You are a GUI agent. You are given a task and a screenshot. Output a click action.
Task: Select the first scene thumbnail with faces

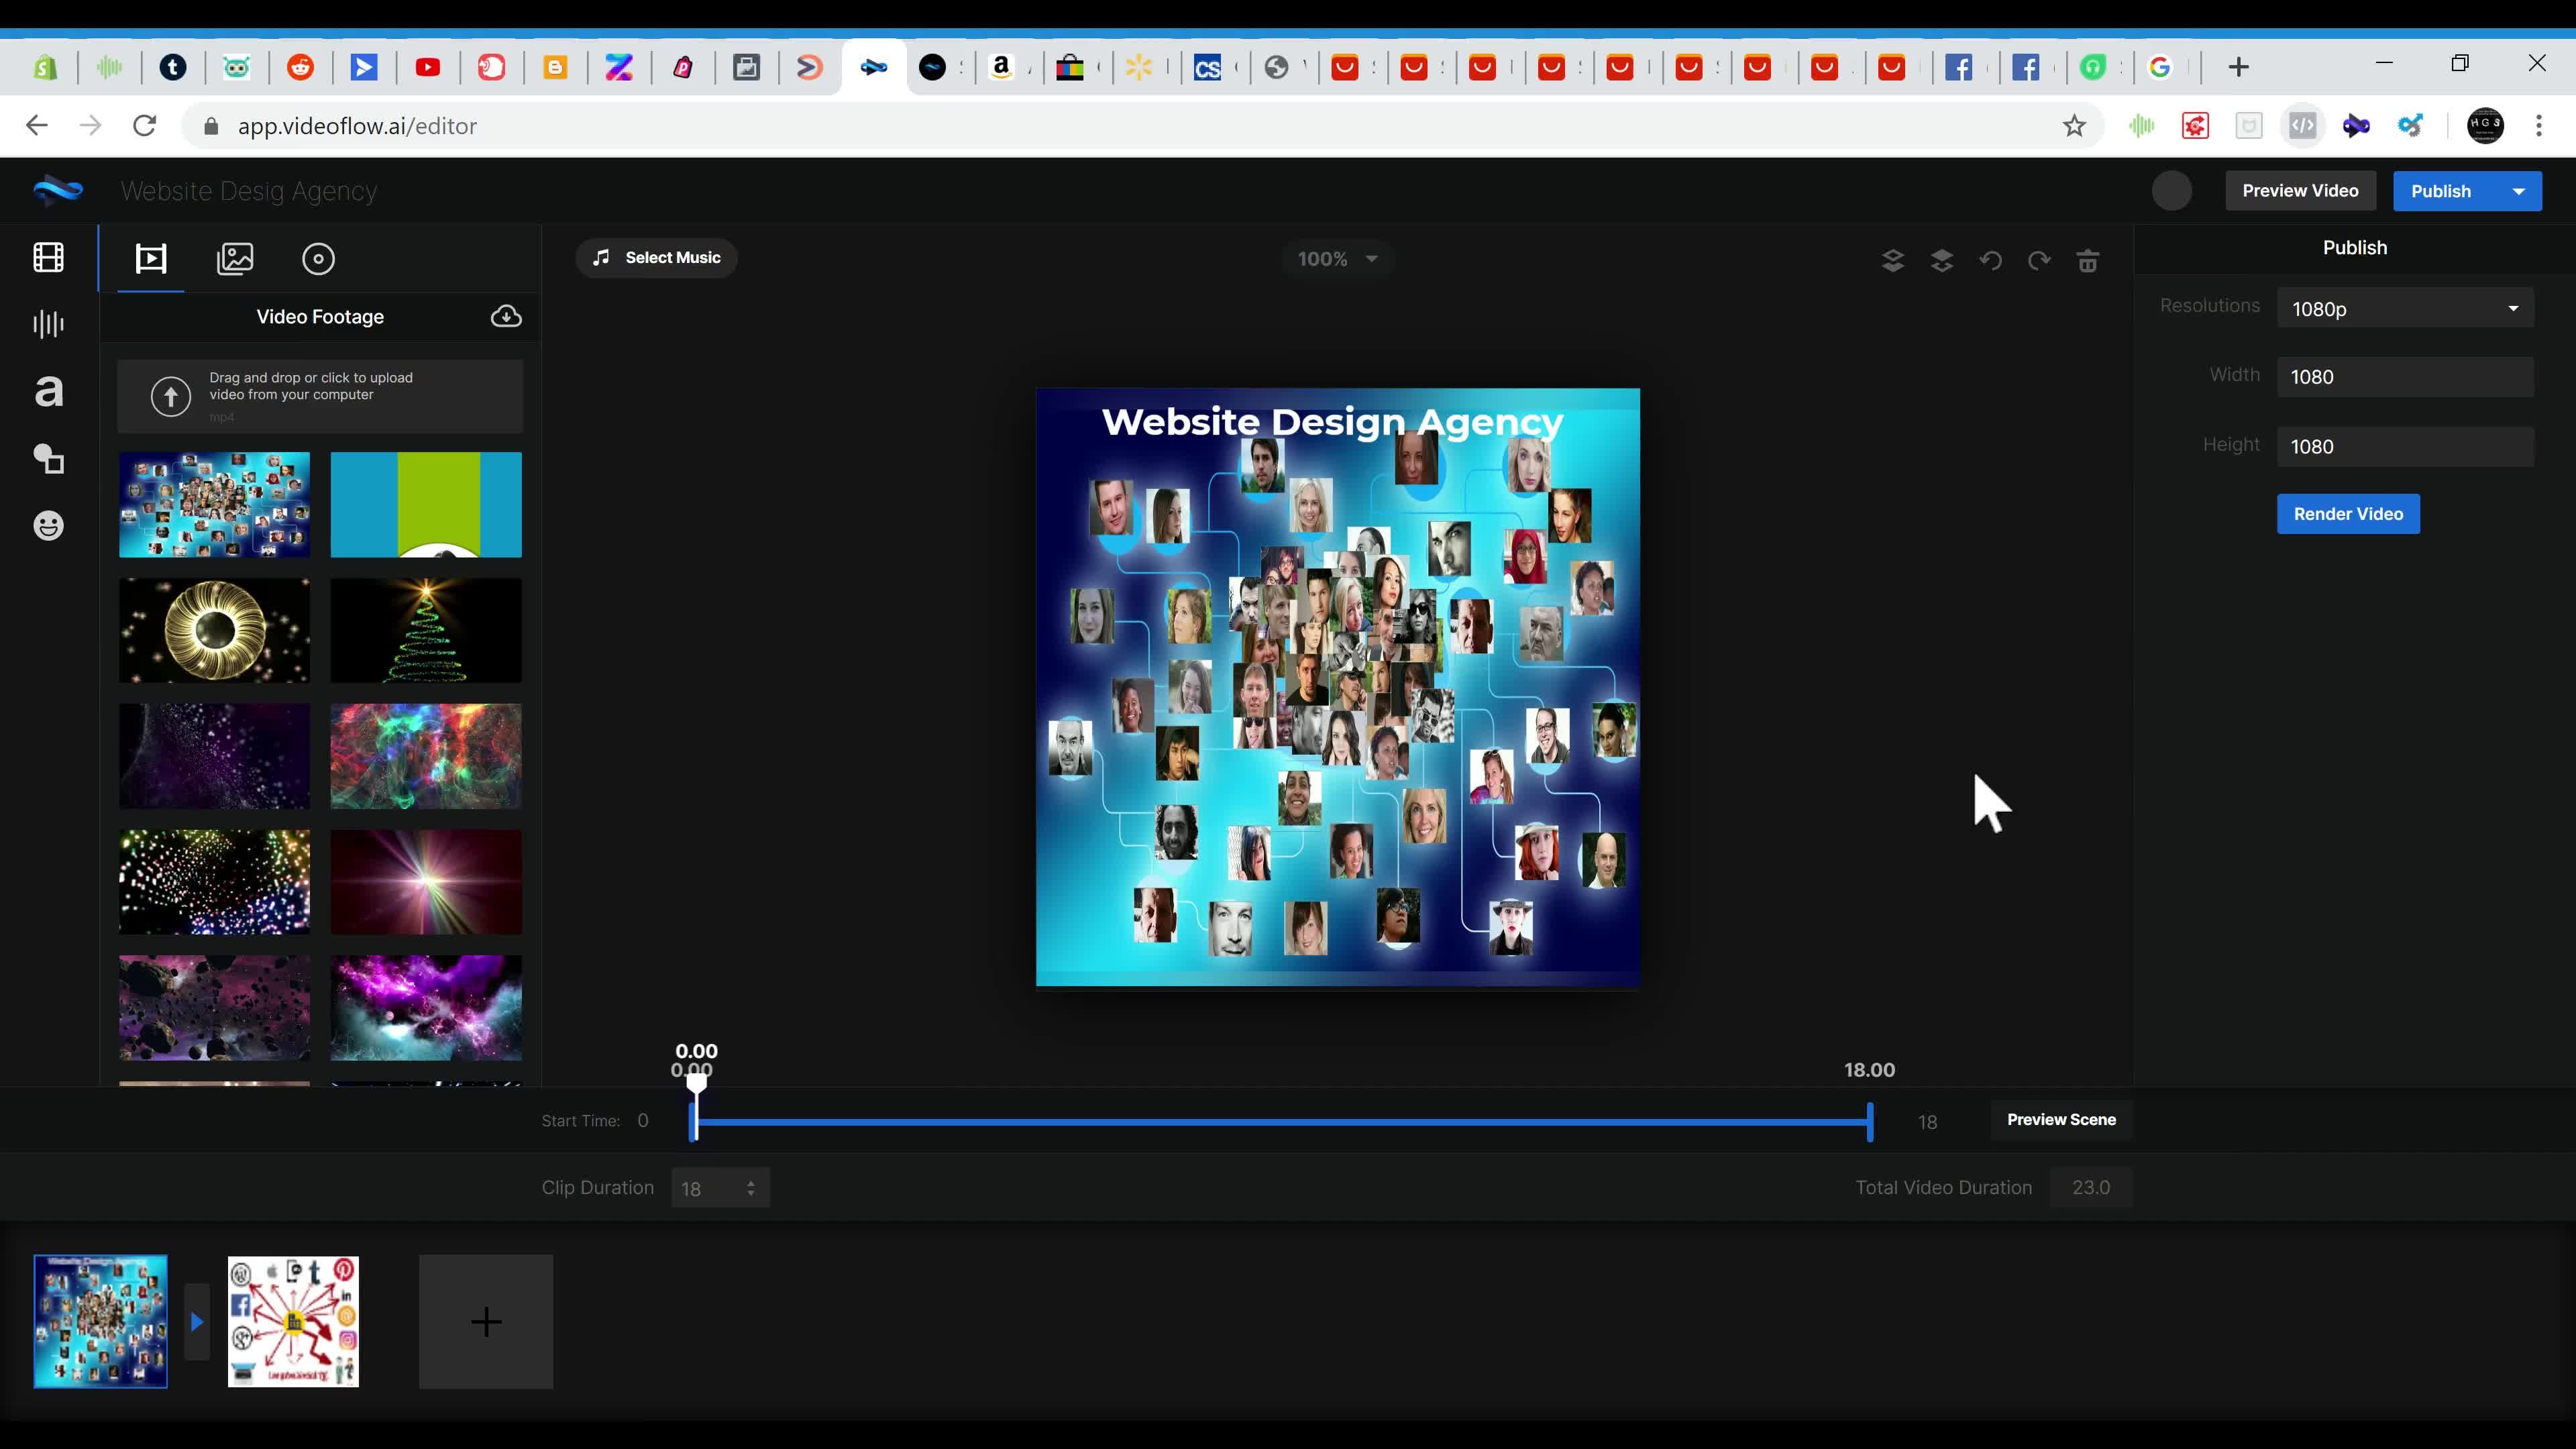tap(101, 1321)
